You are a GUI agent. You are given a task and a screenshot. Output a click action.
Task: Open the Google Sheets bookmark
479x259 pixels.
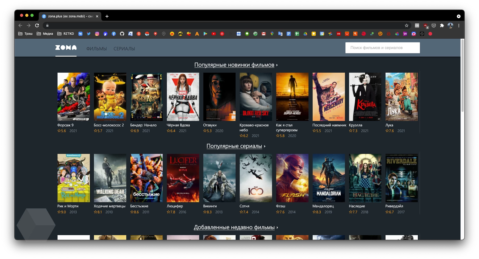297,34
